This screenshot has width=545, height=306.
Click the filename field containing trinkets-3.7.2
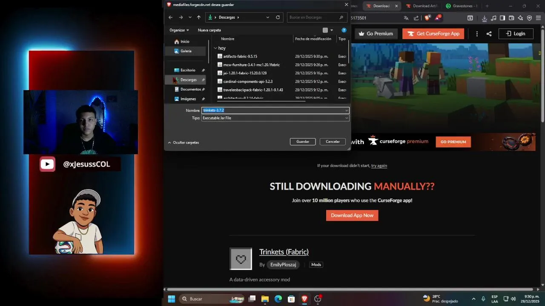click(275, 110)
